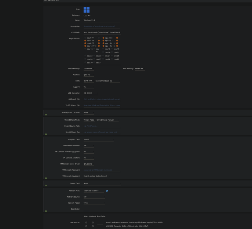Open the Network Model dropdown showing virtio
The height and width of the screenshot is (229, 252).
click(x=94, y=203)
